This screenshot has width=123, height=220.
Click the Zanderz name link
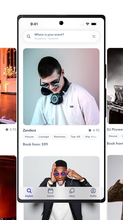coord(29,130)
